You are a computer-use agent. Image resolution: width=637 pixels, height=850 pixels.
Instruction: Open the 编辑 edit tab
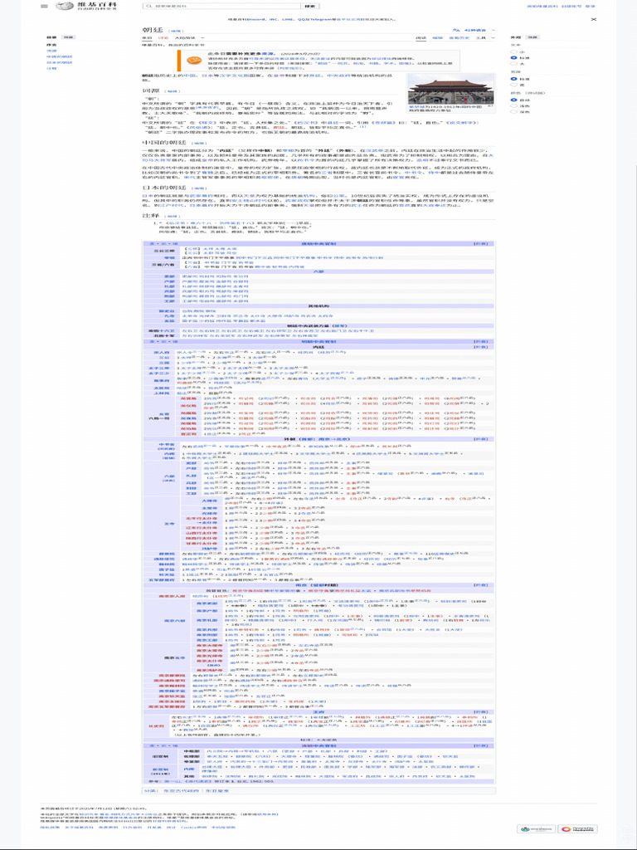[437, 38]
